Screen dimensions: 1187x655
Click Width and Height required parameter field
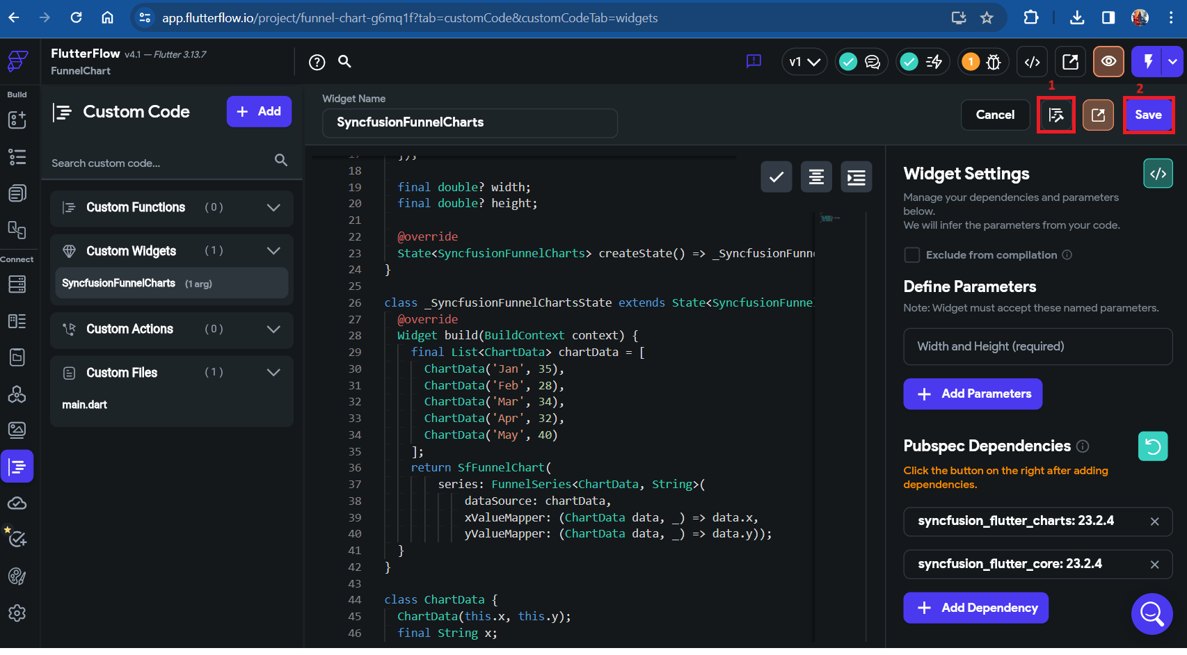pyautogui.click(x=1037, y=346)
